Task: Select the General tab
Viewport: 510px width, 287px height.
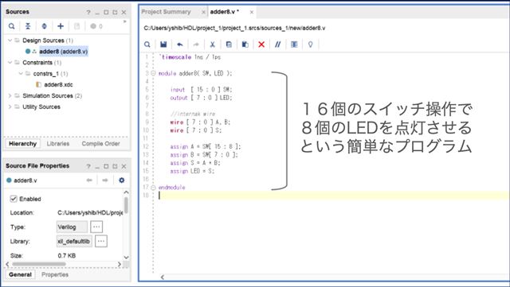Action: [x=20, y=274]
